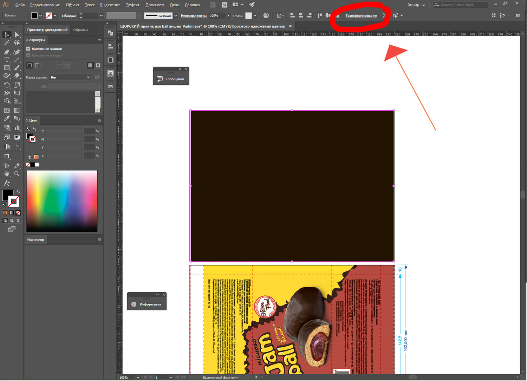Switch toolbox to solid Color mode
Viewport: 527px width, 381px height.
click(5, 212)
